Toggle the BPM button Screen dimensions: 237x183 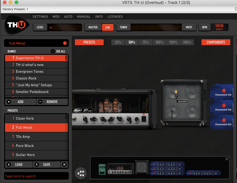tap(205, 27)
